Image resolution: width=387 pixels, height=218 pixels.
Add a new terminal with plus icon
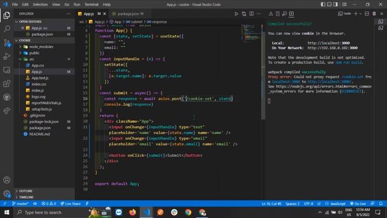coord(356,14)
